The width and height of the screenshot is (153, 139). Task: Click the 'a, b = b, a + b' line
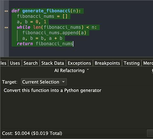(x=42, y=38)
